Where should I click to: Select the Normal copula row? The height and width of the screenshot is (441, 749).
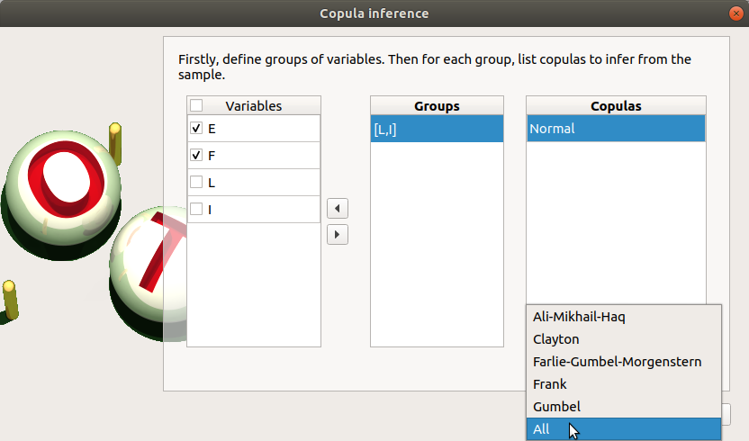click(616, 129)
